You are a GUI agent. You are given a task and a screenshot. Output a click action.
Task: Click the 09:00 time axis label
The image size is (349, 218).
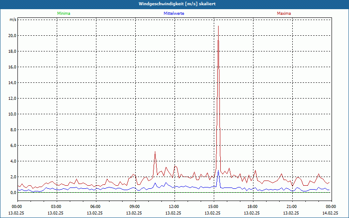click(135, 207)
